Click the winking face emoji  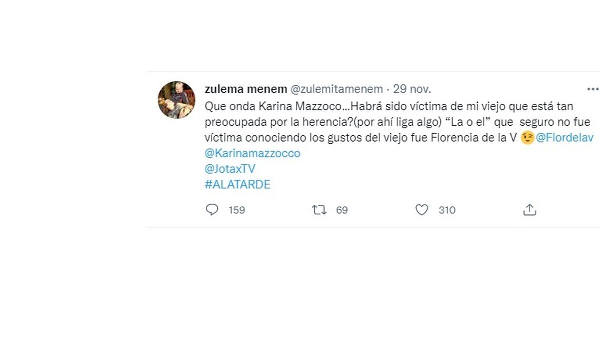tap(527, 138)
